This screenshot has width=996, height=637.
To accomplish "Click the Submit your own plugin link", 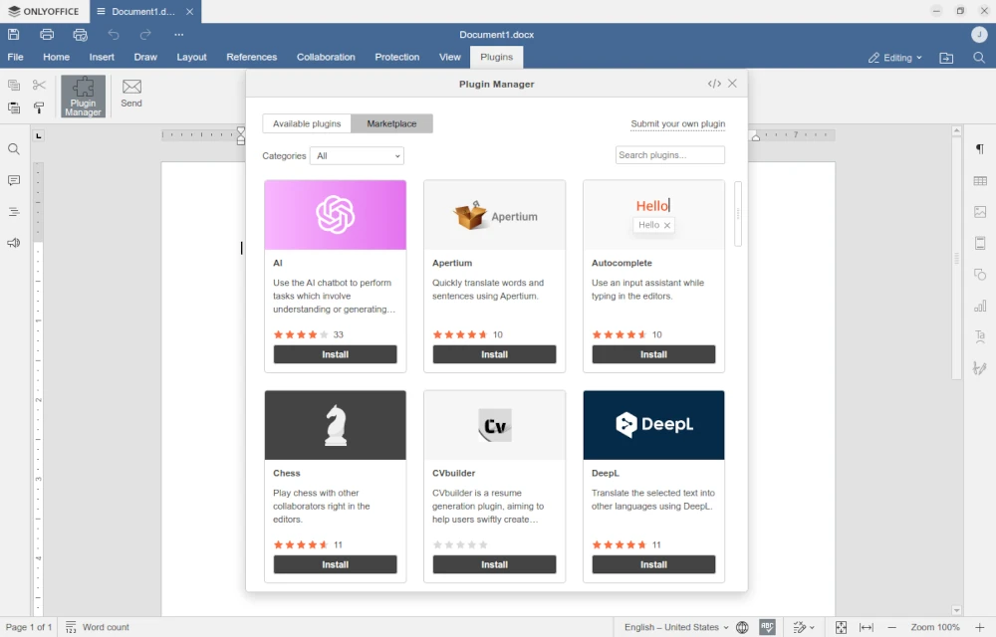I will pyautogui.click(x=677, y=122).
